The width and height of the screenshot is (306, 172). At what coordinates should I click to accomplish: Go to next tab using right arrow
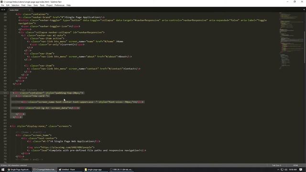(x=4, y=10)
